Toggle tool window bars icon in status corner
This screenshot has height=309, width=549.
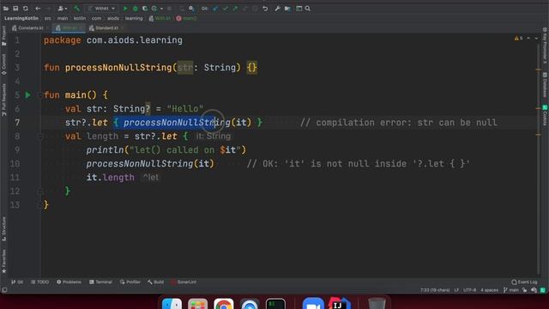(4, 290)
